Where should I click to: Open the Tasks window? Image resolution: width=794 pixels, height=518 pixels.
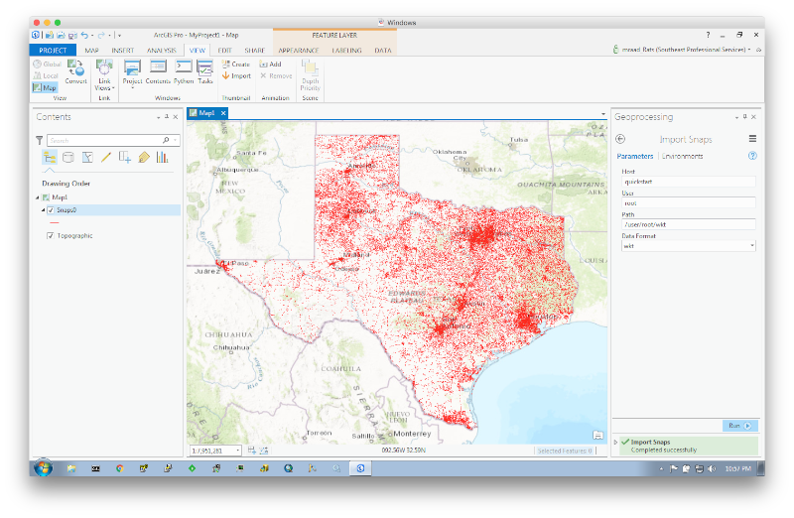coord(205,71)
